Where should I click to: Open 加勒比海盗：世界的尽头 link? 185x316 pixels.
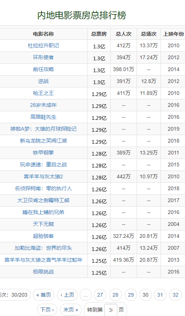[43, 248]
